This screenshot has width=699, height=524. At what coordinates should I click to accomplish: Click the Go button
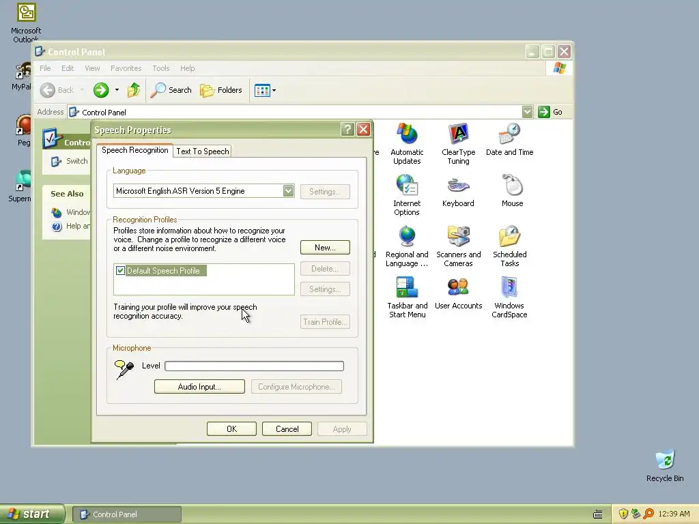coord(550,112)
